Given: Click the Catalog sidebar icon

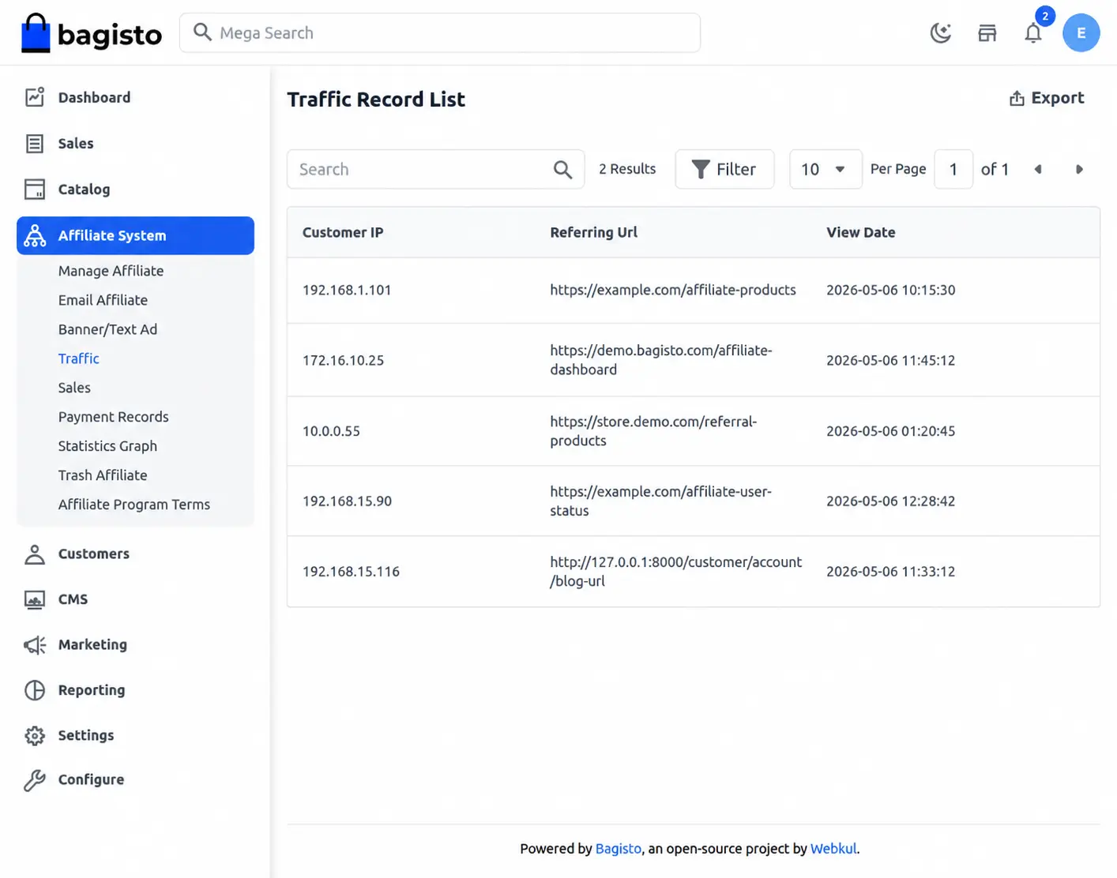Looking at the screenshot, I should 35,189.
